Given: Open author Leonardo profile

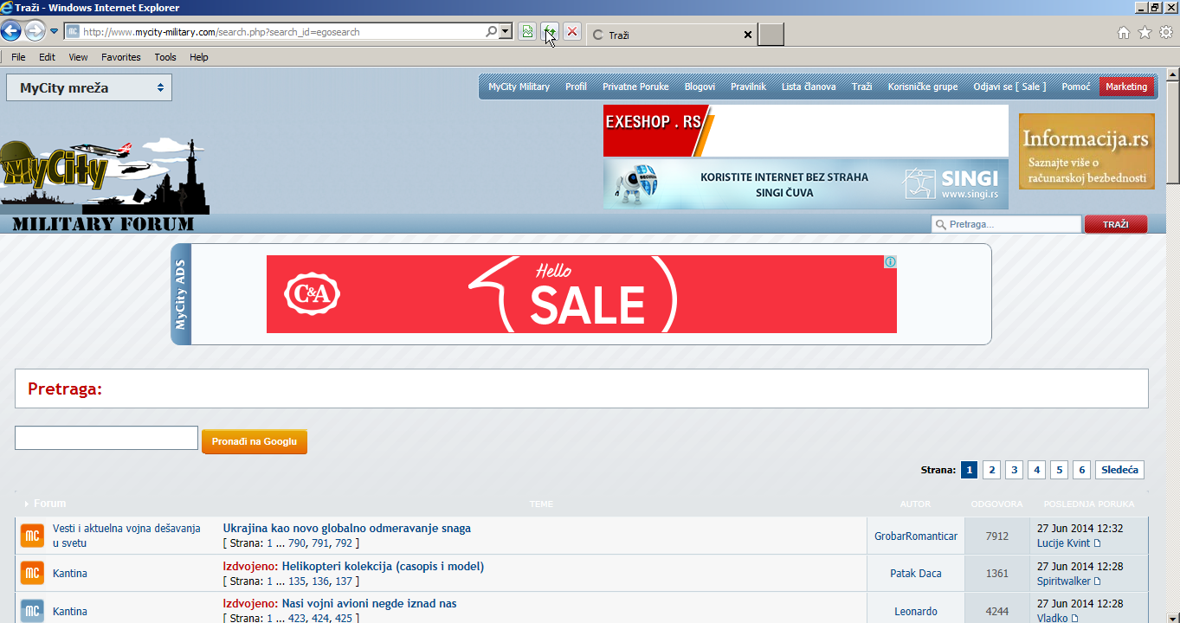Looking at the screenshot, I should (x=916, y=612).
